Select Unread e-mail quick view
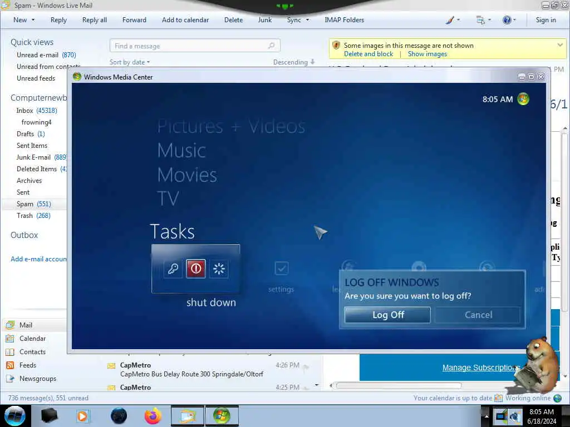Viewport: 570px width, 427px height. [x=46, y=55]
